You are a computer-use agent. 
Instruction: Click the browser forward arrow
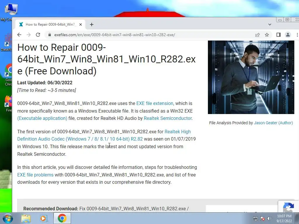tap(29, 35)
